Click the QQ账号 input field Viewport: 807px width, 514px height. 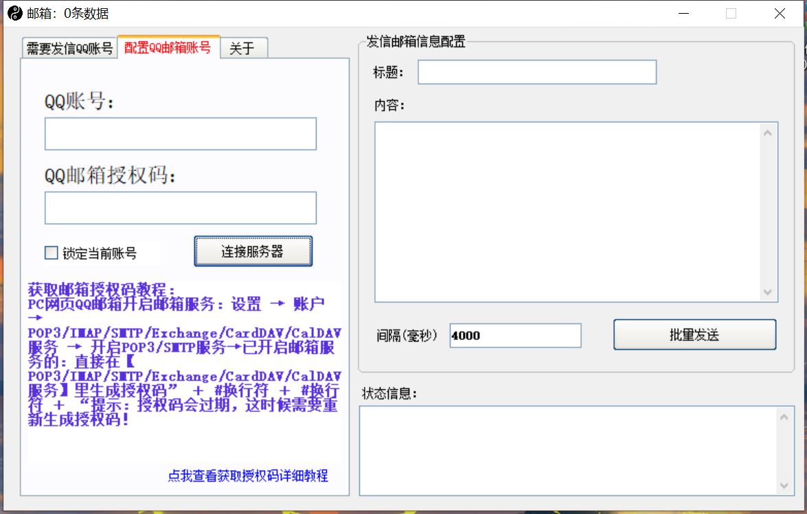coord(180,134)
